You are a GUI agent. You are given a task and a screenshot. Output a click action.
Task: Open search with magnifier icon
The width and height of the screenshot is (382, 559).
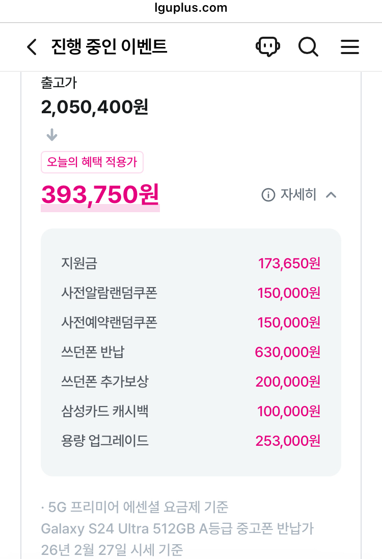pyautogui.click(x=308, y=47)
